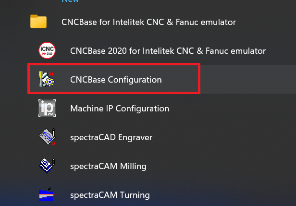Click the blue "New" label at the top
This screenshot has width=296, height=206.
point(70,1)
